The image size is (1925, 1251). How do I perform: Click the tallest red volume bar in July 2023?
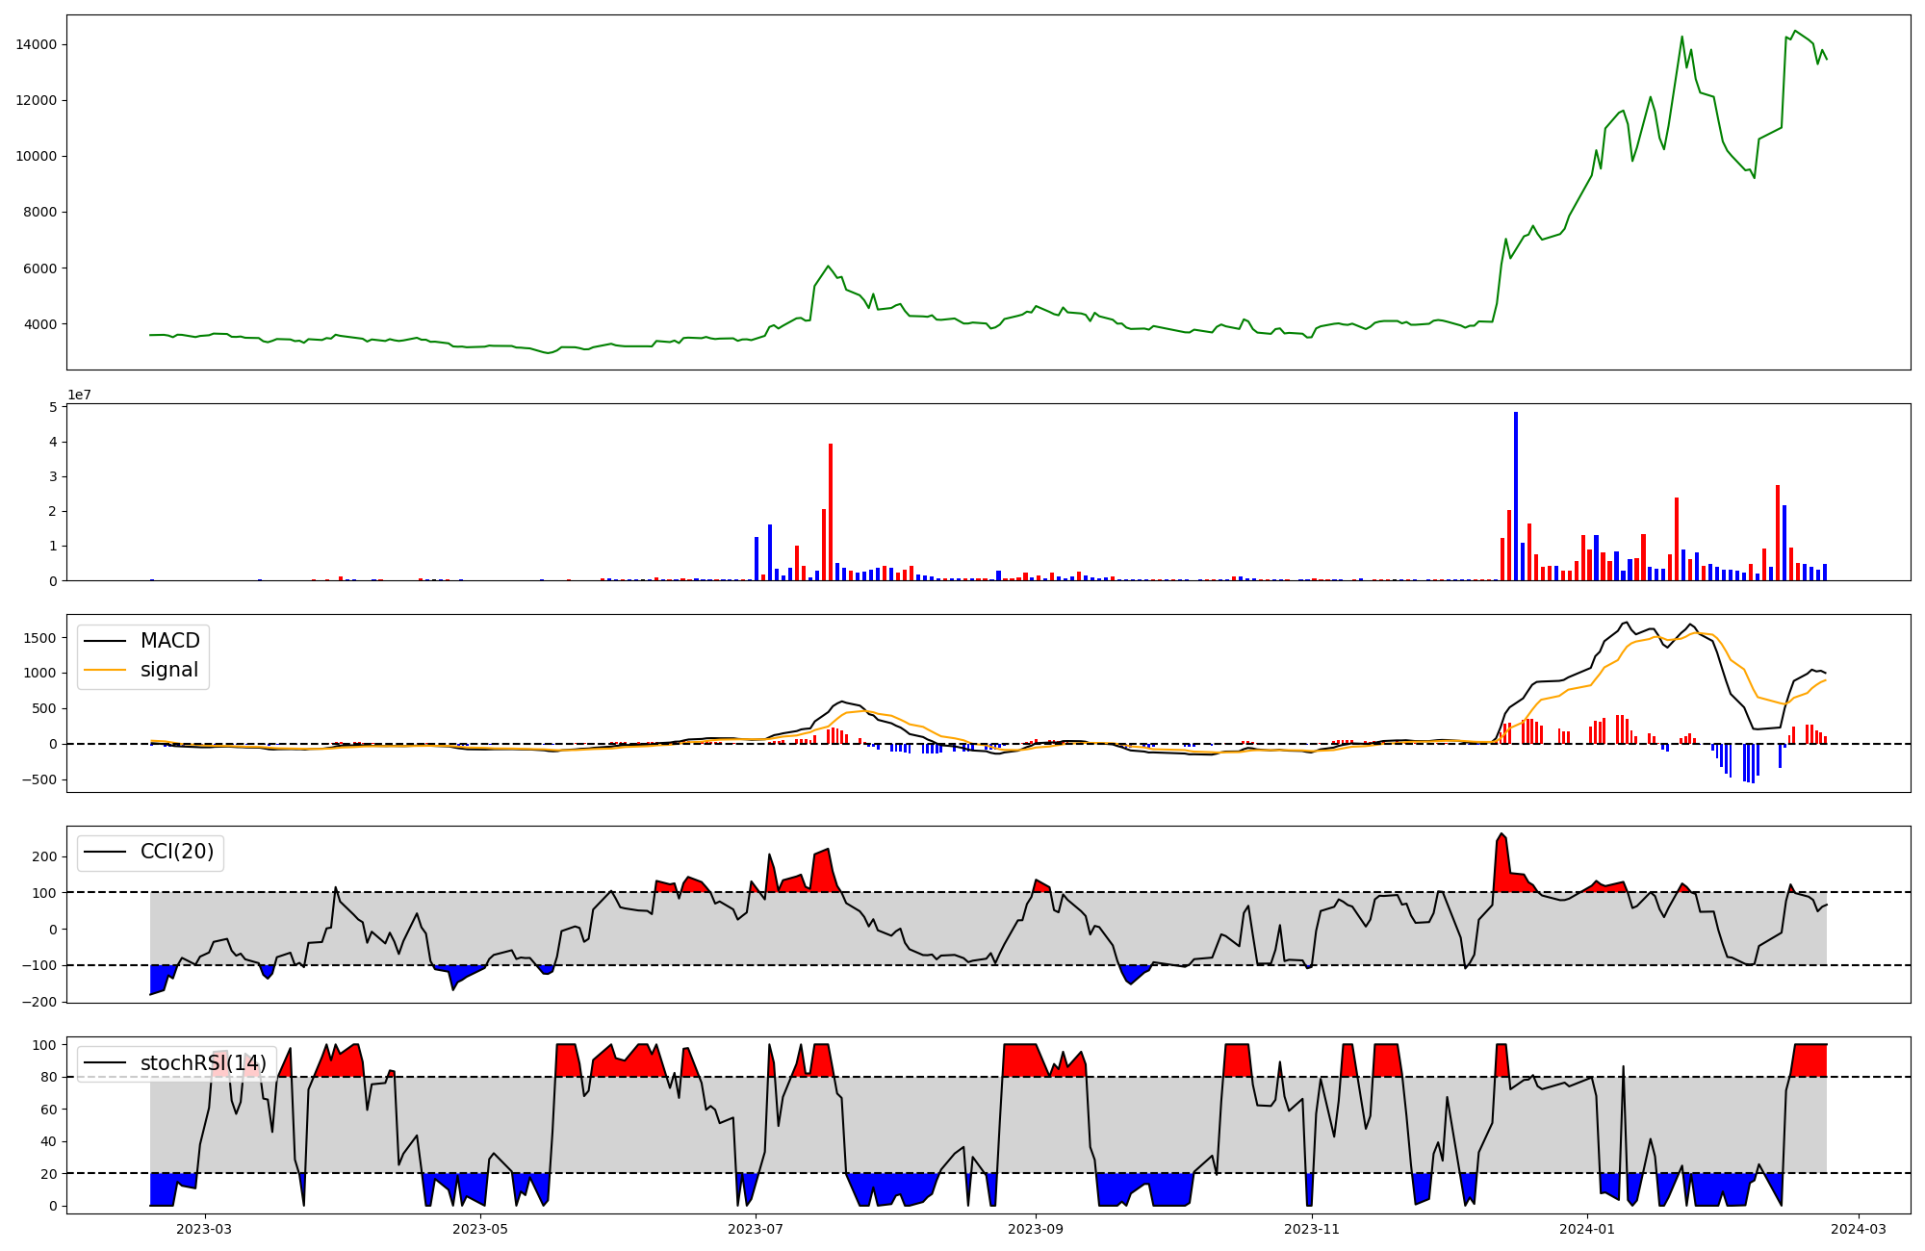click(831, 511)
